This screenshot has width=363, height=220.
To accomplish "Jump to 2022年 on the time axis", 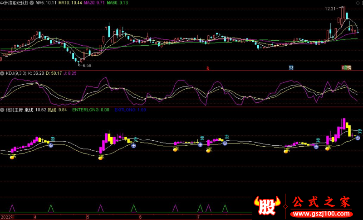I will click(x=8, y=217).
